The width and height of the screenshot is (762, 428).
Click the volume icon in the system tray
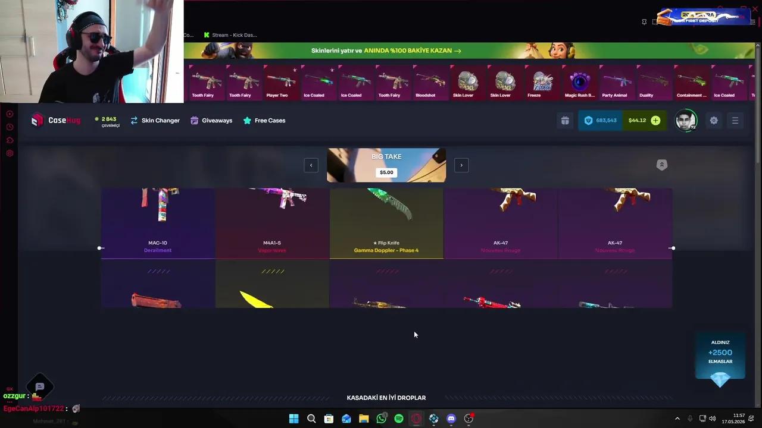click(x=713, y=418)
